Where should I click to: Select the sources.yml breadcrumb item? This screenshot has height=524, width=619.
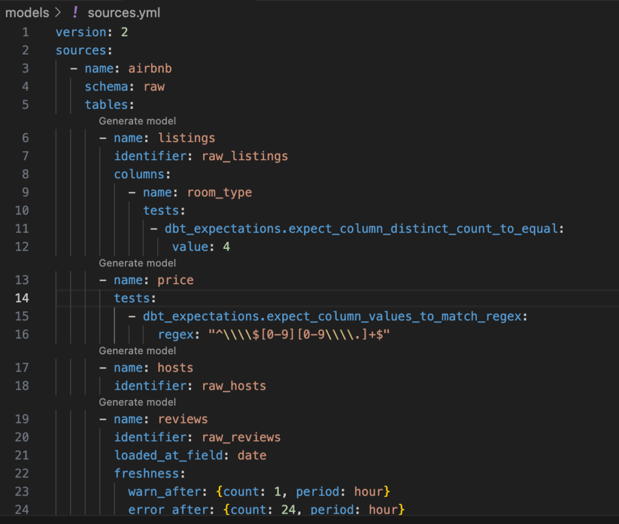[124, 13]
